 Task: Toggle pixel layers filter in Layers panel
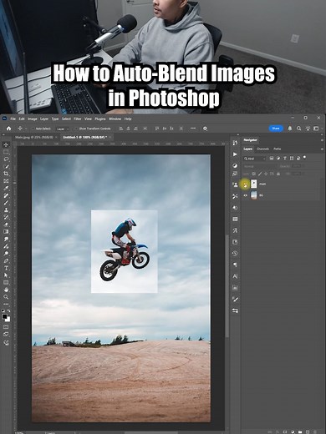pyautogui.click(x=272, y=158)
